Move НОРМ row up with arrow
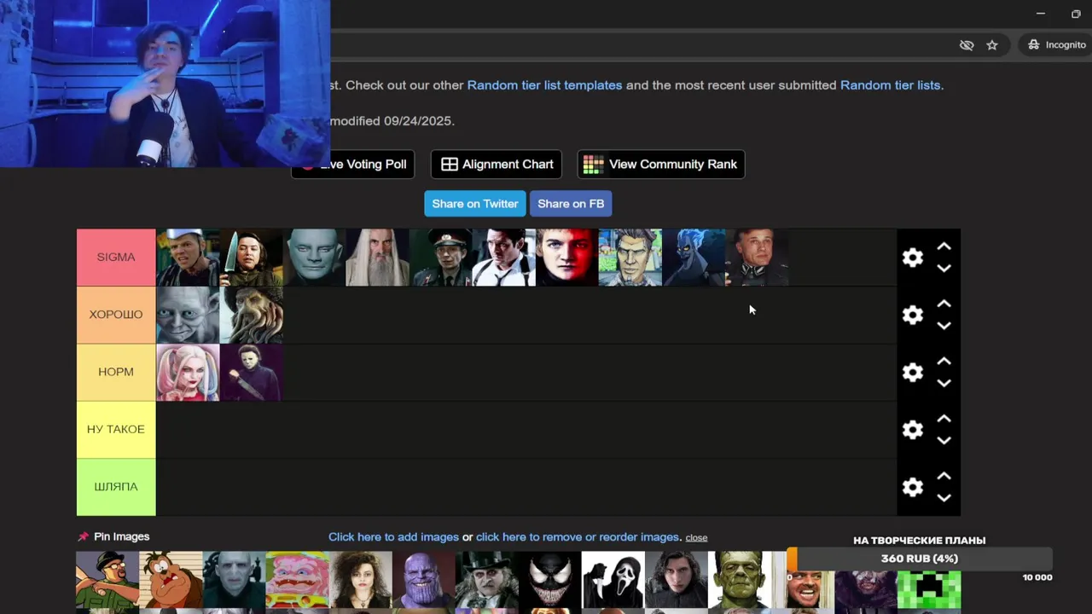 coord(944,362)
